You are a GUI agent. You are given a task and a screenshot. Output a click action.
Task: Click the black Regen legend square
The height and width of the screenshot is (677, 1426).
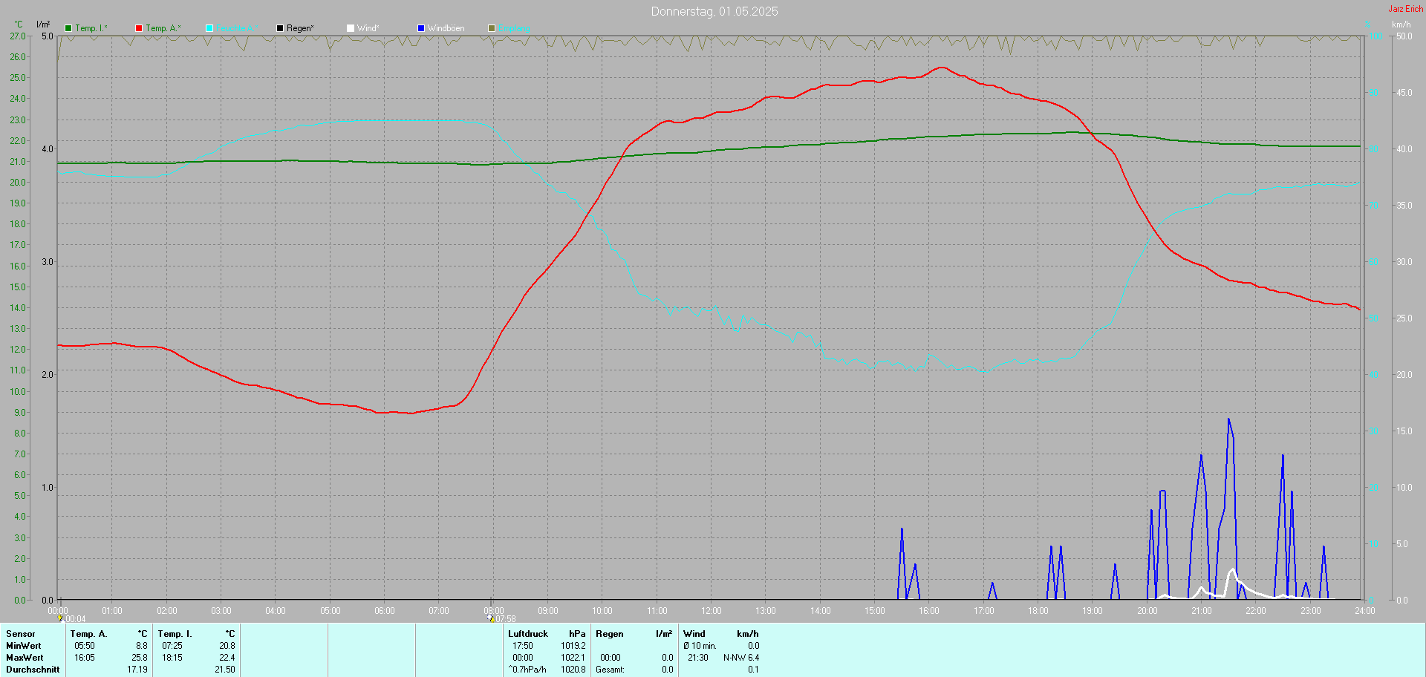point(280,28)
